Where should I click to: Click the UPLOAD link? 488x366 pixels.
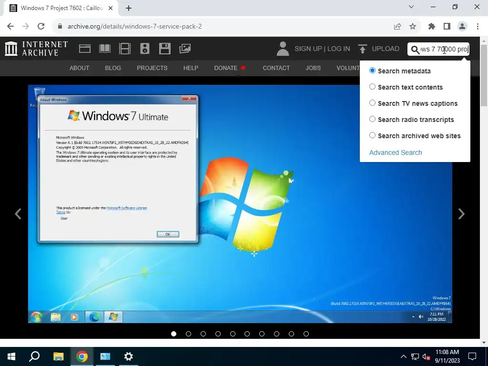click(386, 49)
